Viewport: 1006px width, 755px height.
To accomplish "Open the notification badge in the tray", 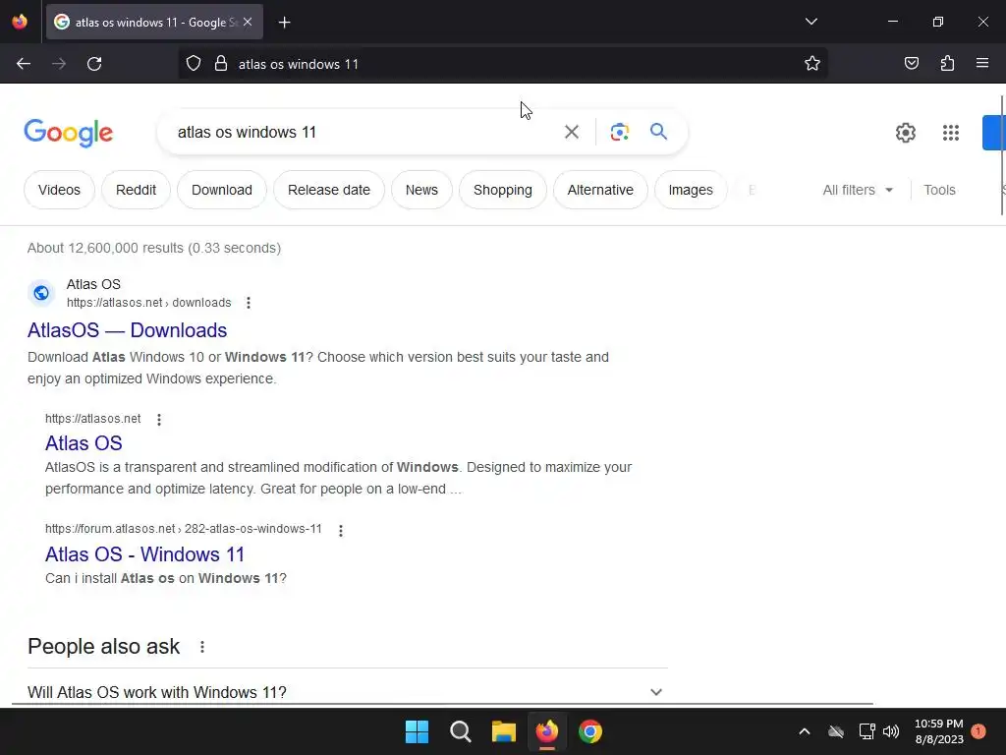I will (x=978, y=731).
